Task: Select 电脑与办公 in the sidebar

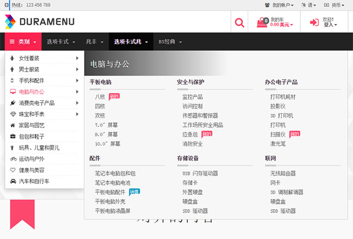Action: tap(31, 92)
